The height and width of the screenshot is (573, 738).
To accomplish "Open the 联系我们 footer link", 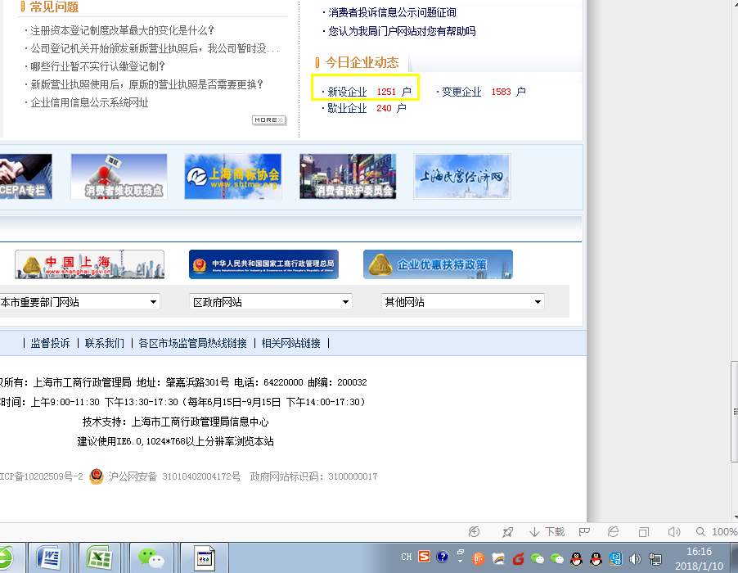I will pyautogui.click(x=105, y=343).
